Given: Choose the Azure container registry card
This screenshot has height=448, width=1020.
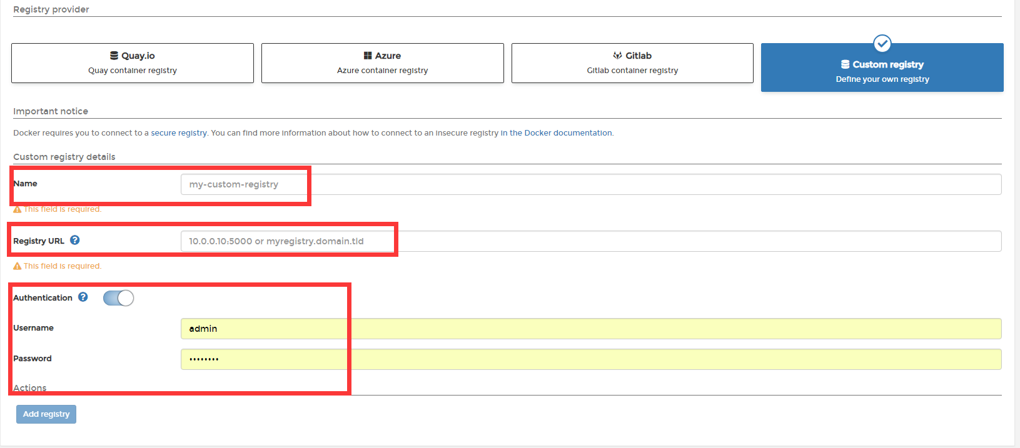Looking at the screenshot, I should (383, 63).
